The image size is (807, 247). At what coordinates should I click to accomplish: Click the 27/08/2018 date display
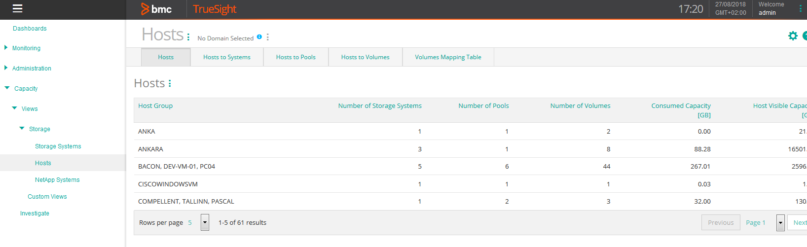[x=731, y=4]
